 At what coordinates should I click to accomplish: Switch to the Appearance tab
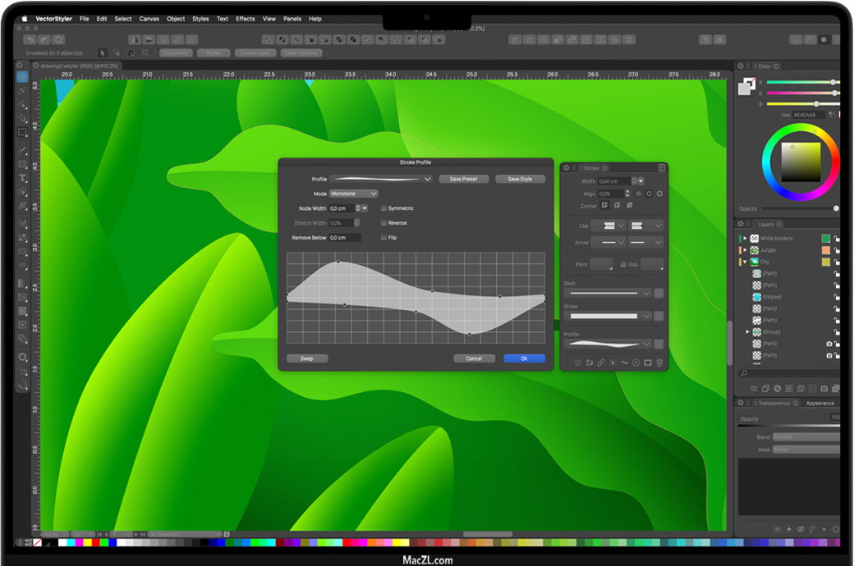pyautogui.click(x=819, y=404)
